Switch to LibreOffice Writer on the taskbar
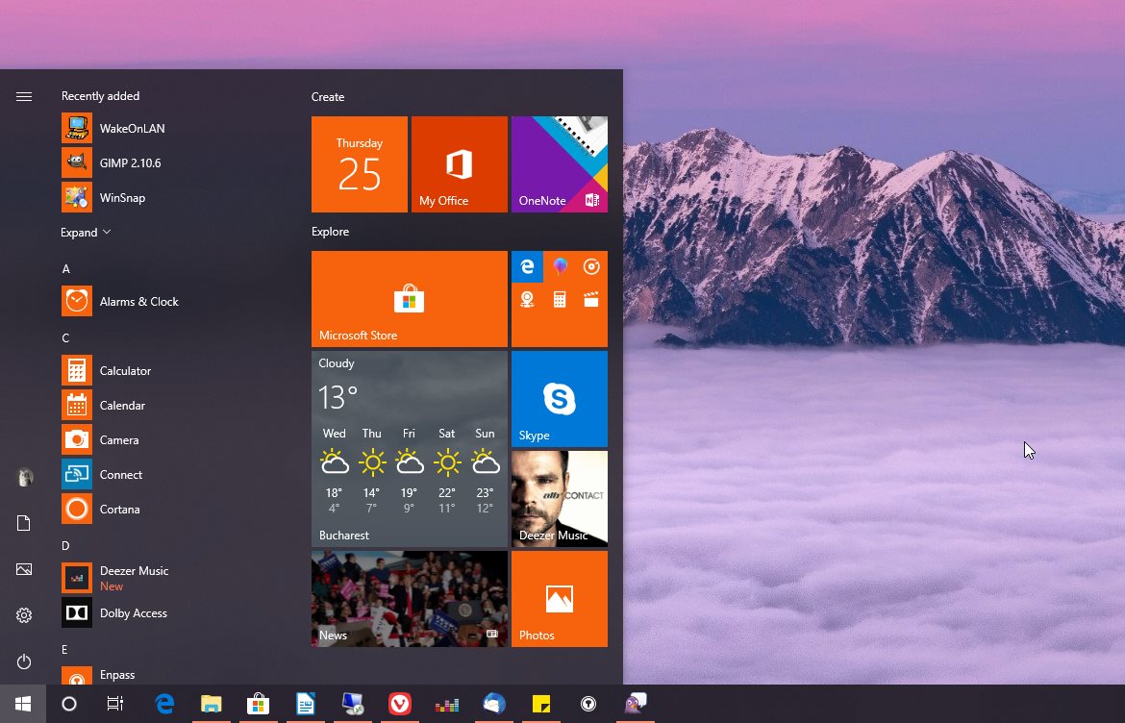 (x=305, y=704)
